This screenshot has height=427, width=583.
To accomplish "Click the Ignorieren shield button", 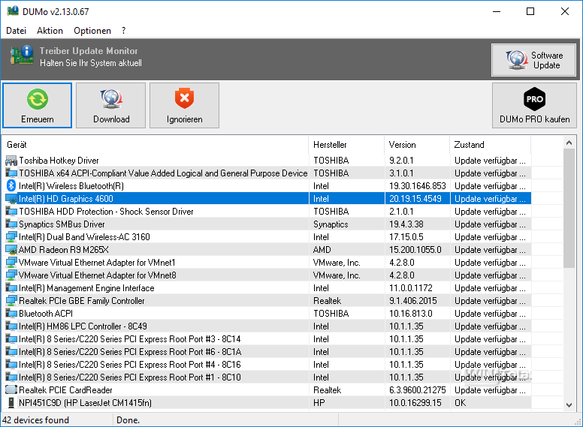I will click(184, 106).
